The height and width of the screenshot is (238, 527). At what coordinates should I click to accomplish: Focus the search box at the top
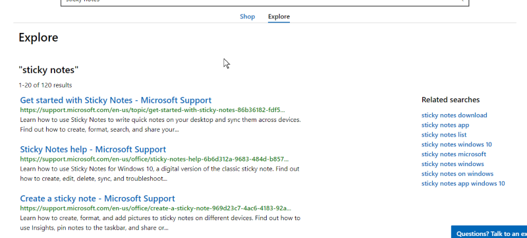click(x=265, y=2)
